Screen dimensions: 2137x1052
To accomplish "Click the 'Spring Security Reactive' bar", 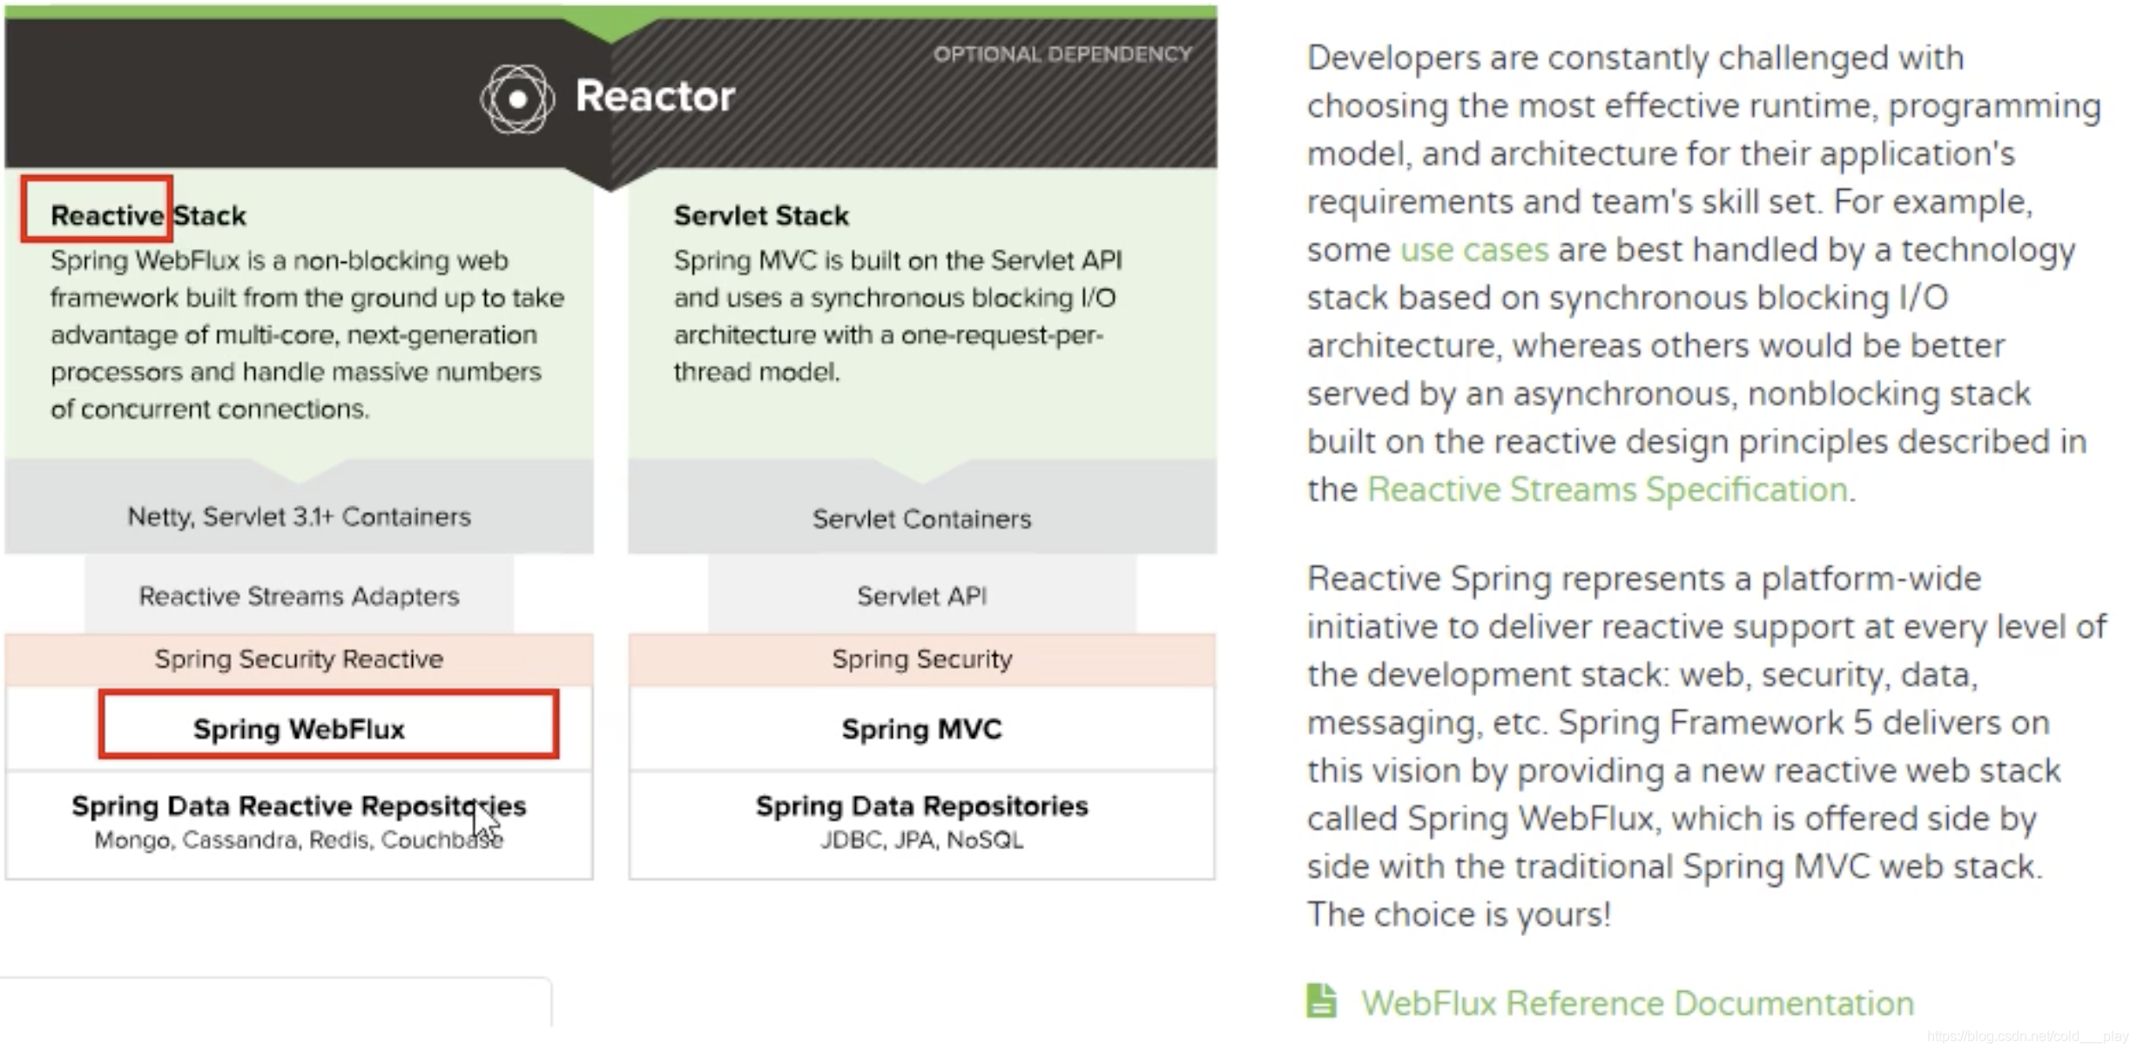I will pyautogui.click(x=300, y=659).
